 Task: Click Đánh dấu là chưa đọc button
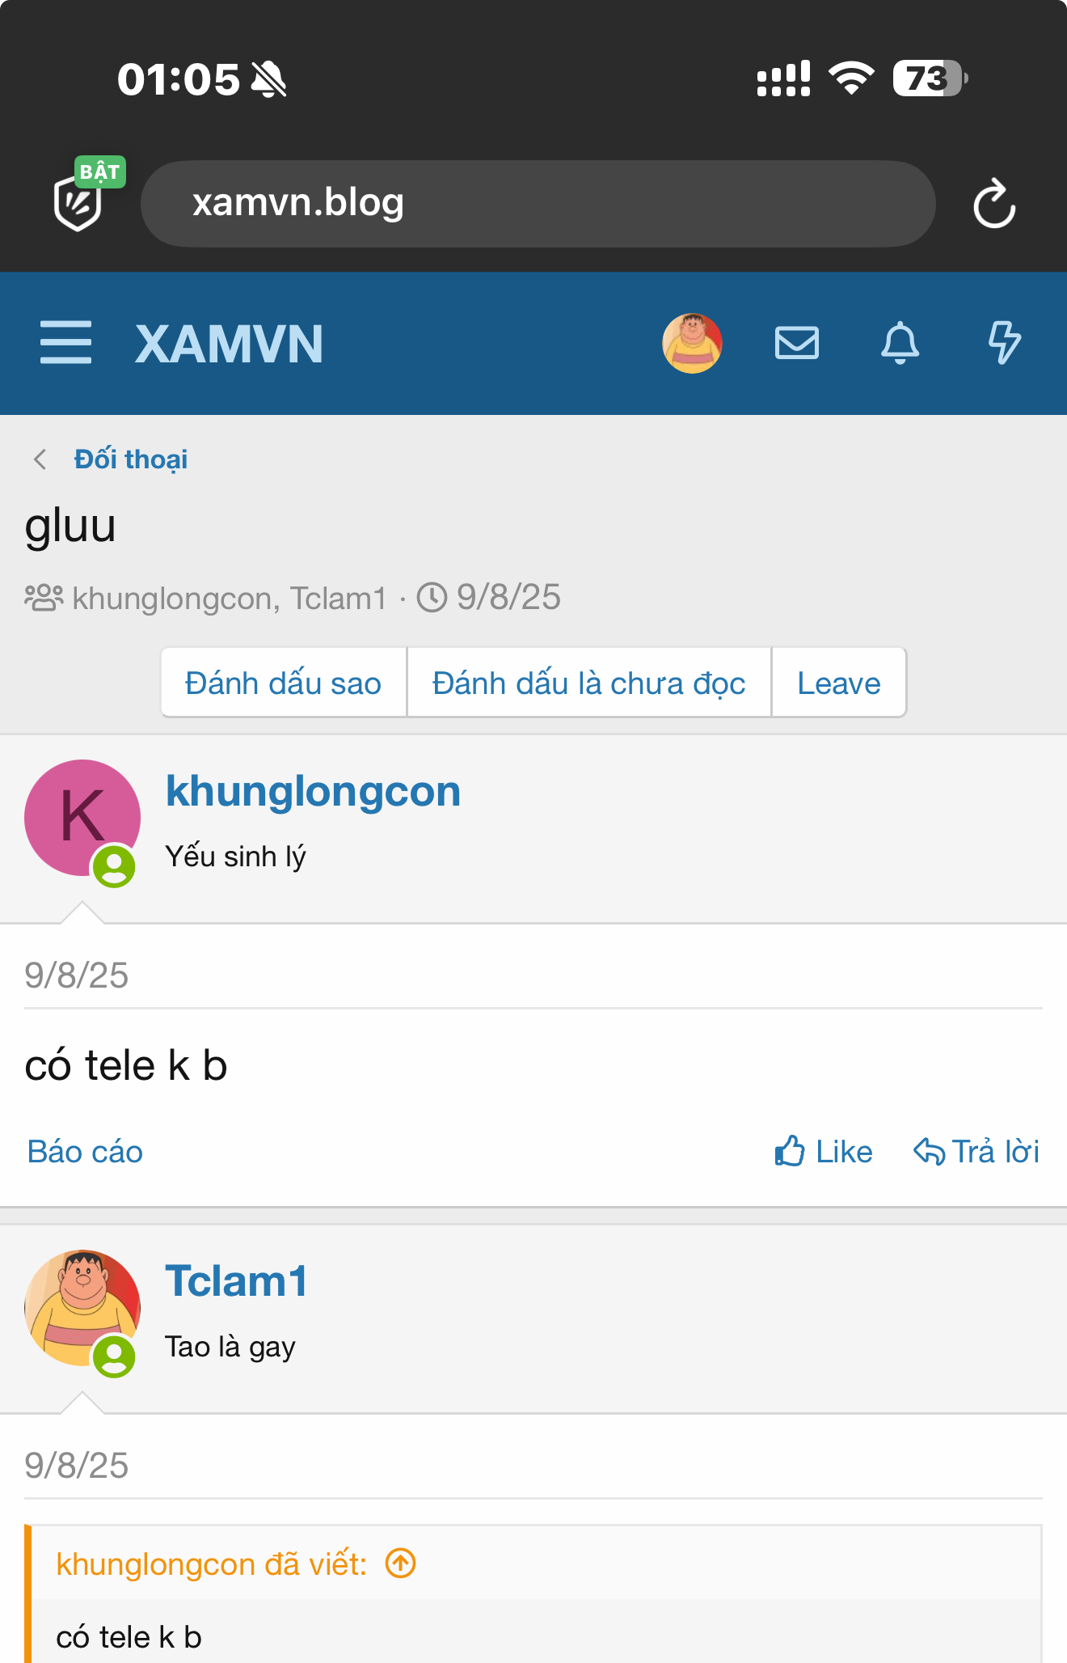[588, 683]
